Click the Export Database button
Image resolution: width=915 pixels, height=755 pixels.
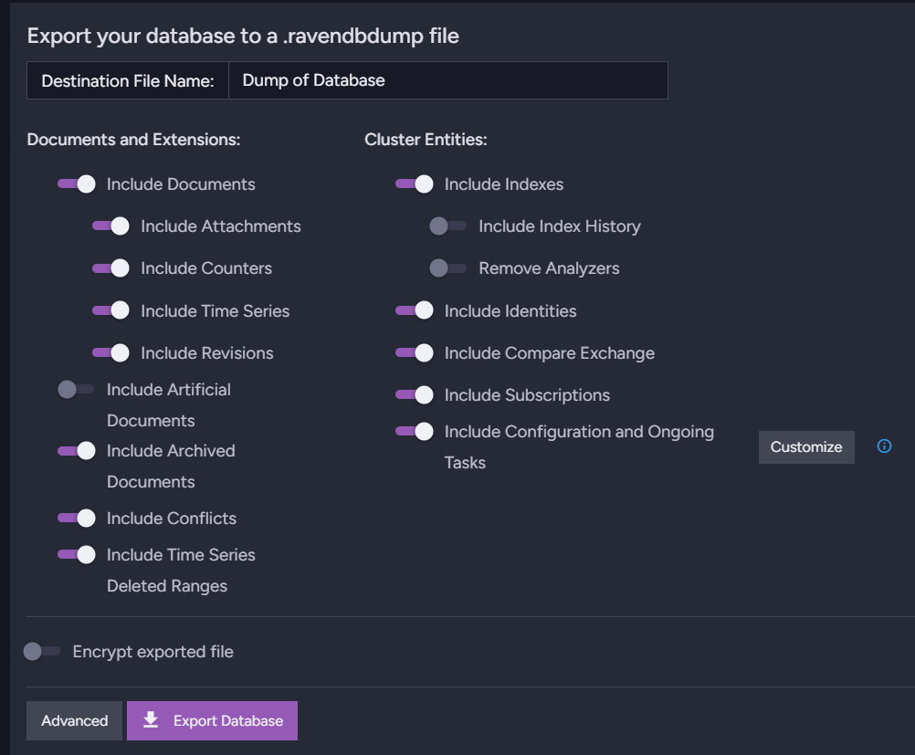[x=213, y=720]
